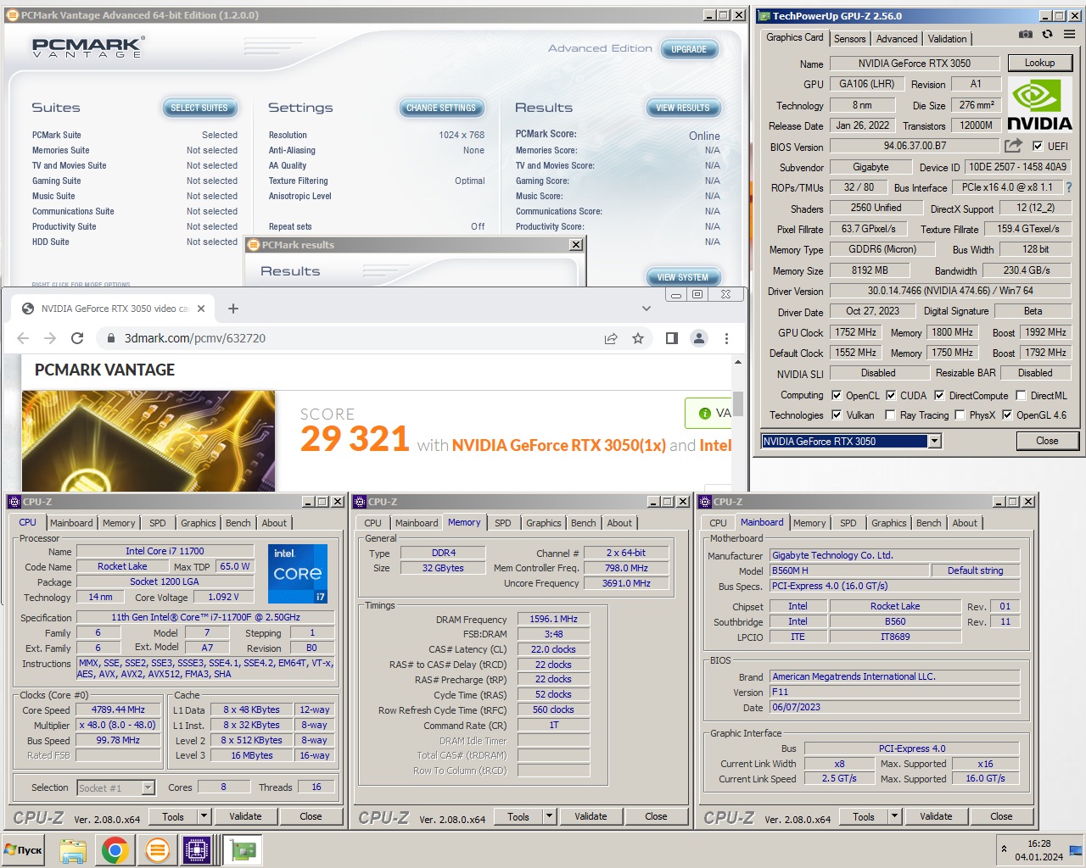
Task: Close the NVIDIA GeForce RTX 3050 browser tab
Action: click(x=201, y=309)
